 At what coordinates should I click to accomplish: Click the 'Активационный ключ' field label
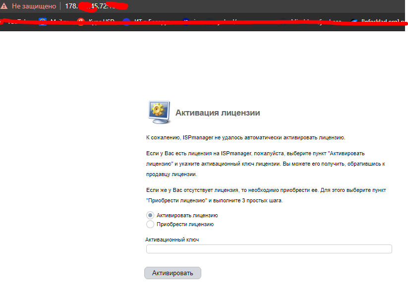pyautogui.click(x=172, y=240)
